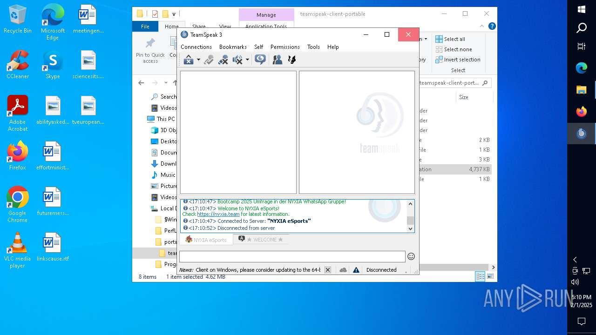Screen dimensions: 596x335
Task: Open the notification center icon
Action: point(582,321)
